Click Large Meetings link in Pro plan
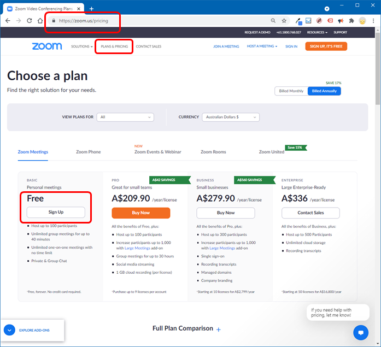 pyautogui.click(x=137, y=248)
